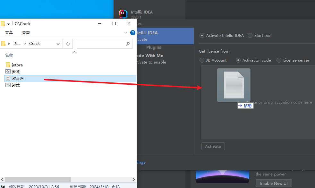The image size is (315, 188).
Task: Click the settings link at dialog bottom
Action: pyautogui.click(x=141, y=162)
